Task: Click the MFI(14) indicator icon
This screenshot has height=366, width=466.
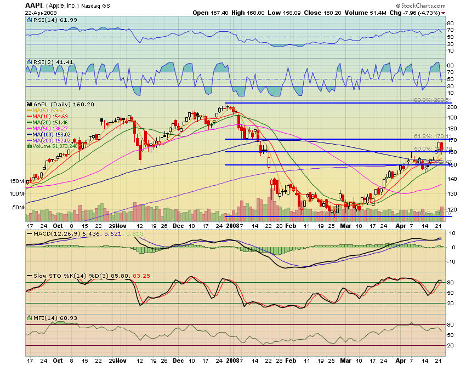Action: pos(30,318)
